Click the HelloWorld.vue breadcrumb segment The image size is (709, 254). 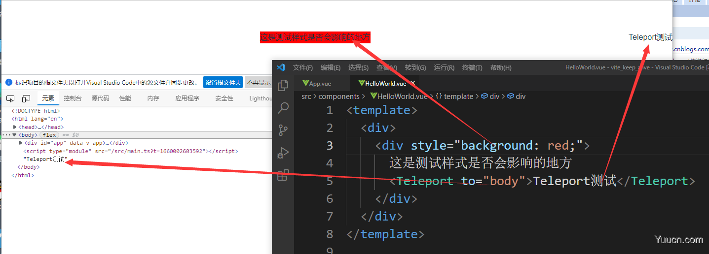tap(399, 96)
